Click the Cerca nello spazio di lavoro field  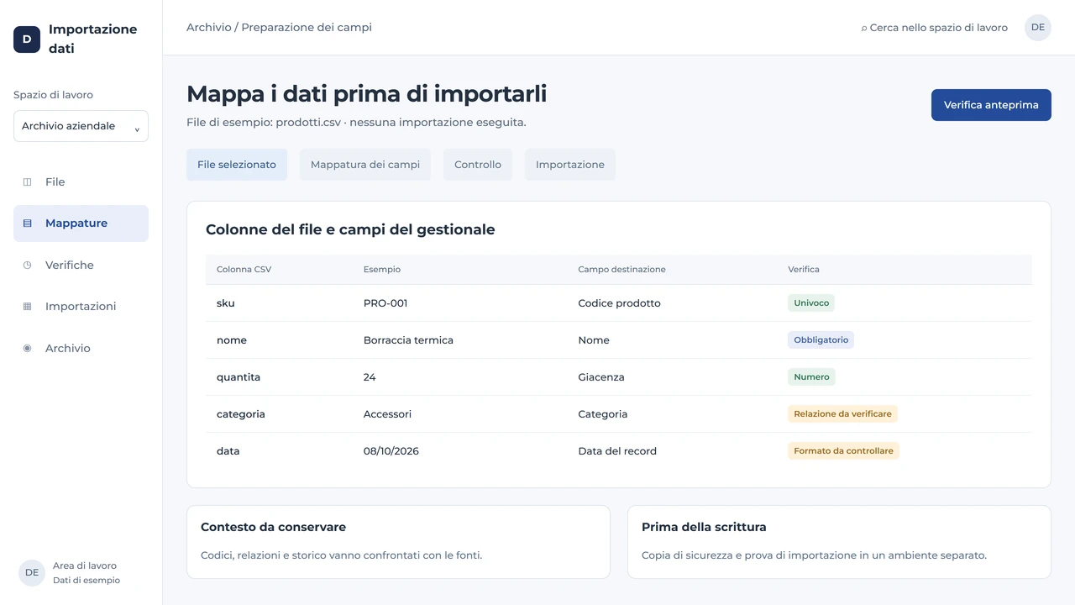pyautogui.click(x=934, y=28)
